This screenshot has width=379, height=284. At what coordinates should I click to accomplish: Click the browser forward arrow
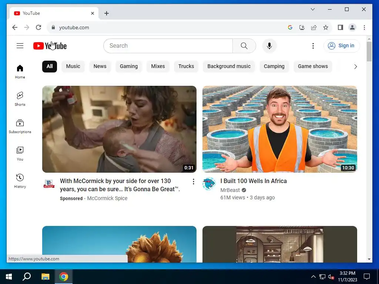tap(27, 27)
